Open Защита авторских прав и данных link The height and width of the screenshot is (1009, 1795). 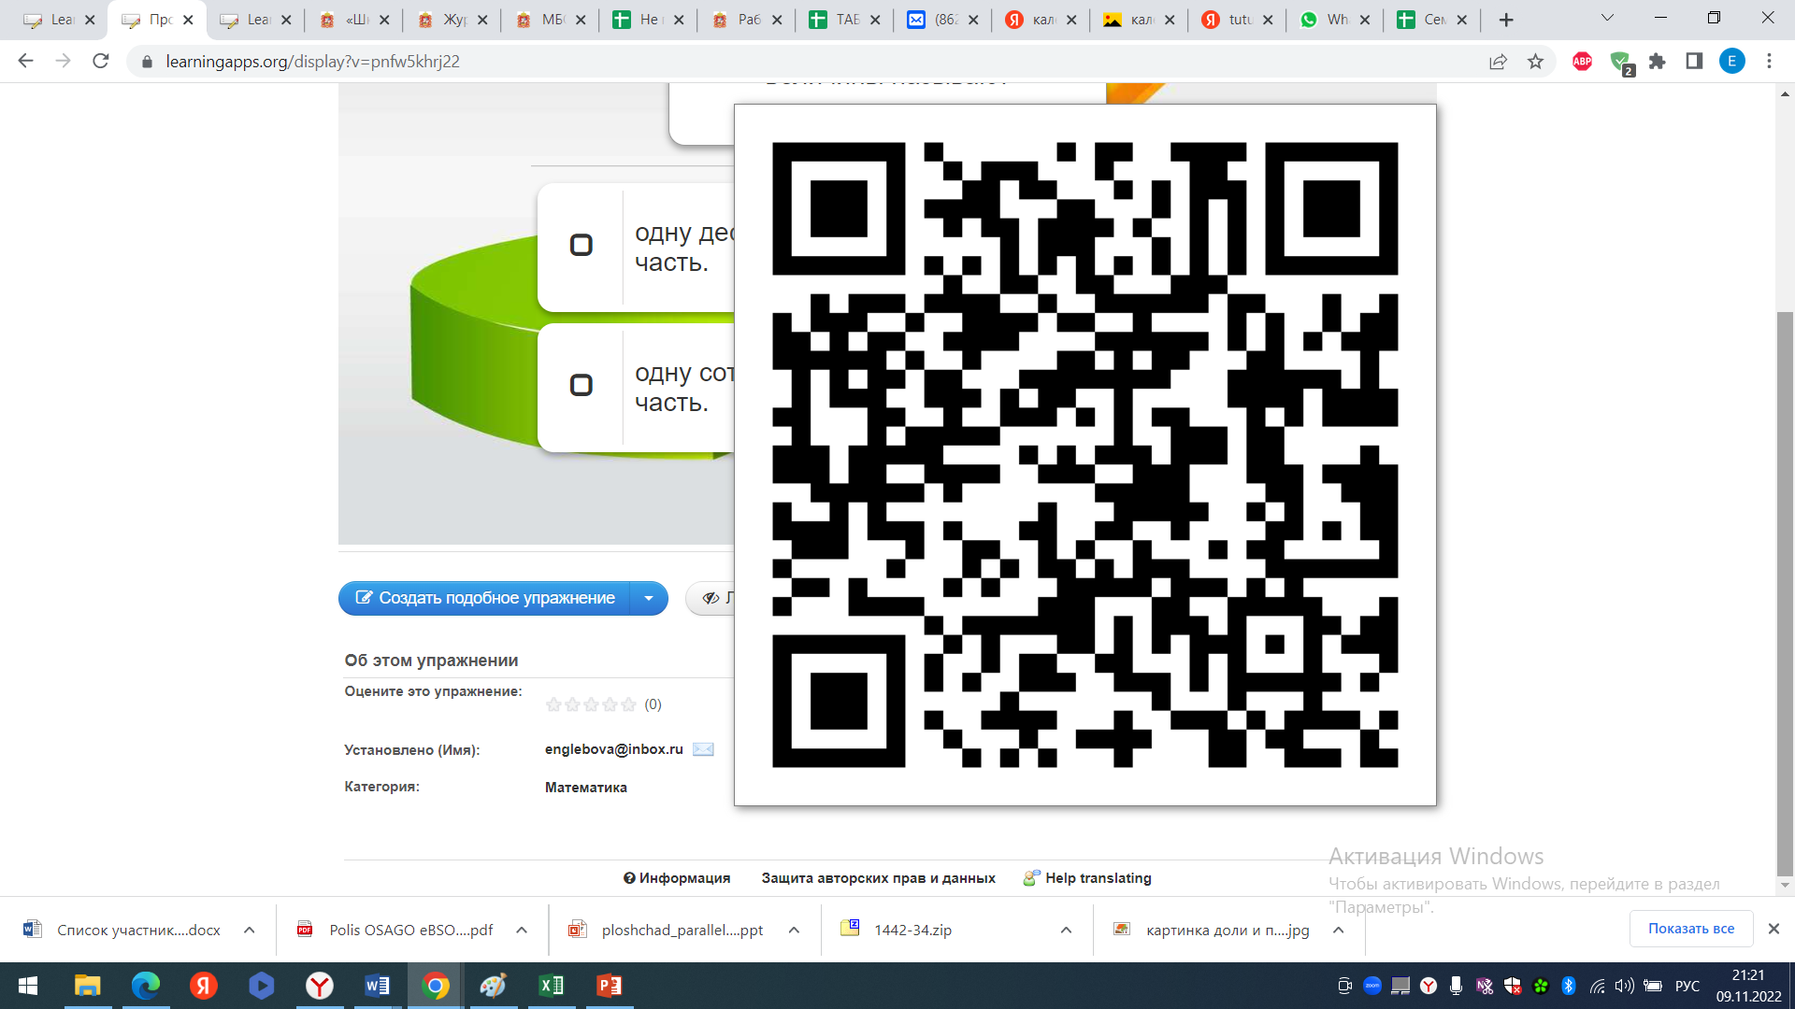coord(878,878)
